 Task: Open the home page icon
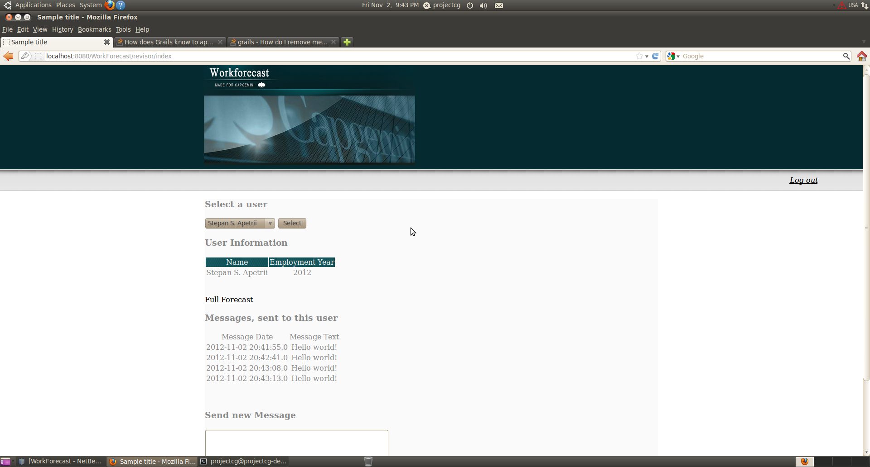[861, 56]
